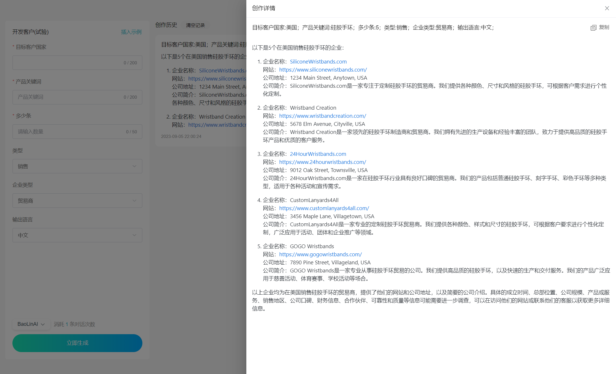Open the BaoLinAI model selector
The image size is (616, 374).
(x=31, y=324)
